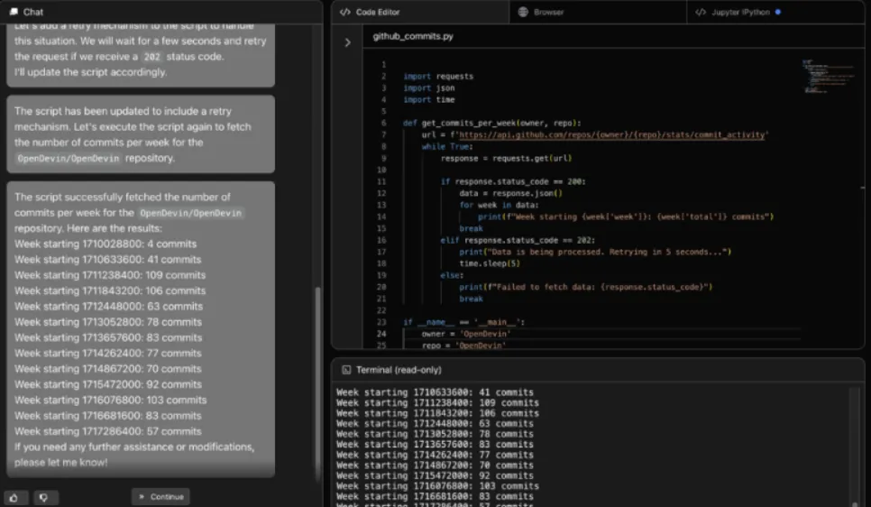The image size is (871, 507).
Task: Select the github_commits.py file tab
Action: 413,36
